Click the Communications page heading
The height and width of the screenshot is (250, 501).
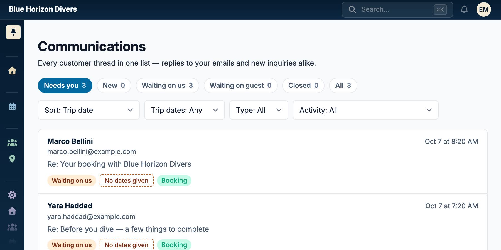(x=92, y=46)
